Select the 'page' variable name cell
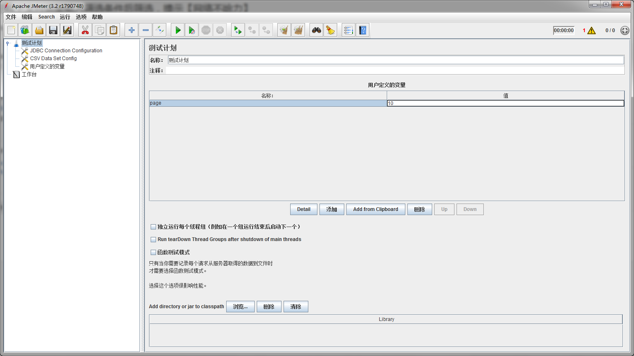 268,103
